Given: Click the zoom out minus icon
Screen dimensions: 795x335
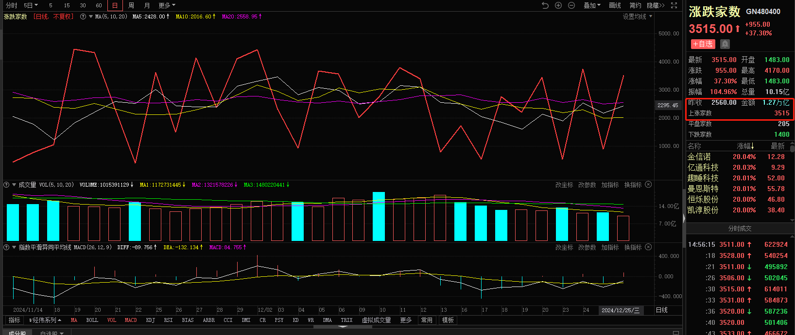Looking at the screenshot, I should tap(571, 5).
